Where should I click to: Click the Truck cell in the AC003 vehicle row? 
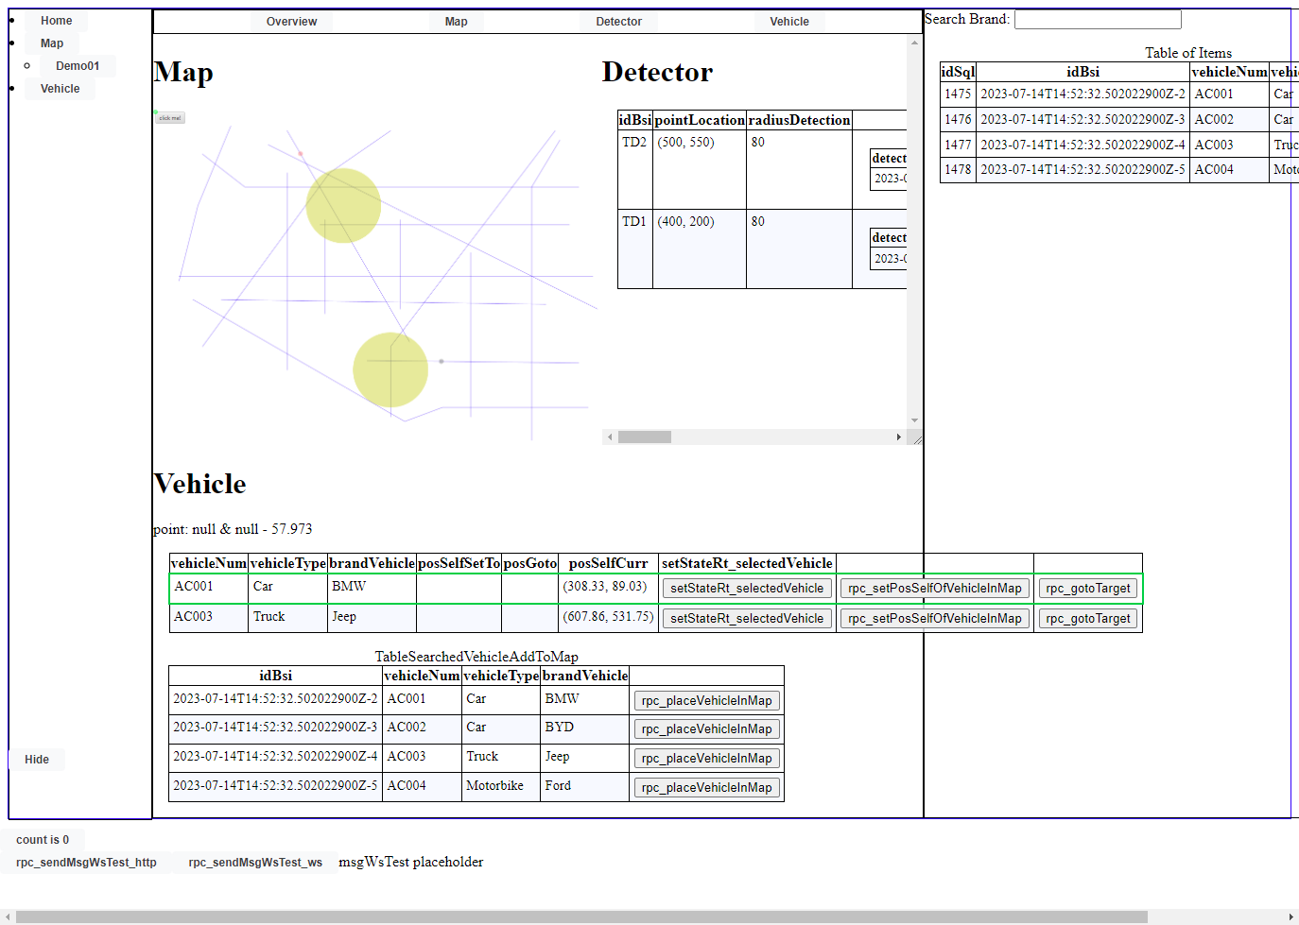click(287, 618)
